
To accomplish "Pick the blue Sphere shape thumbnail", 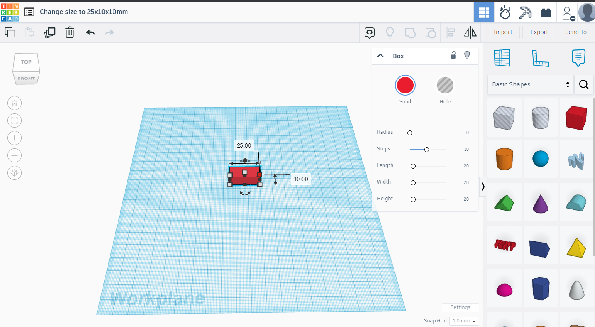I will pyautogui.click(x=540, y=159).
